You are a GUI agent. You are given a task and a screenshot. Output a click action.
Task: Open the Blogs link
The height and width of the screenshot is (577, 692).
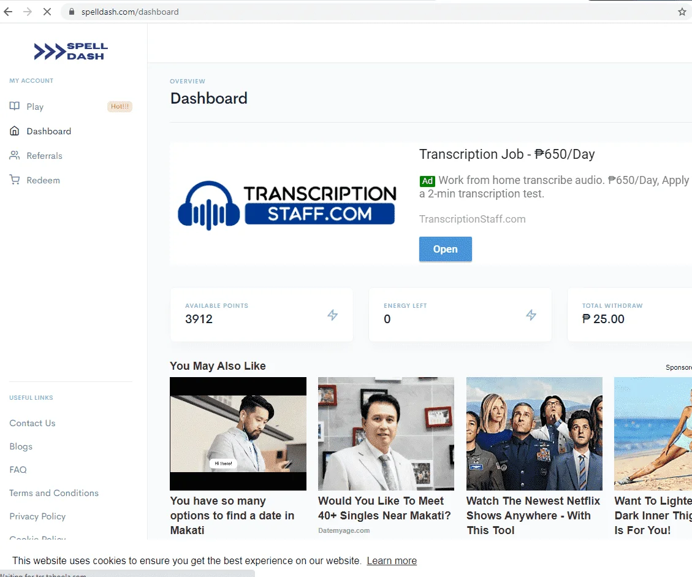point(21,446)
